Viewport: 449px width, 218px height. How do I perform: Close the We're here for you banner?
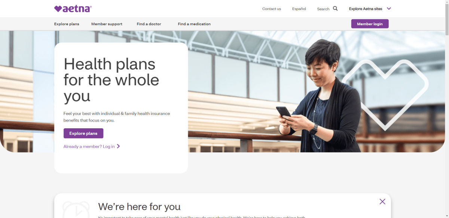tap(382, 202)
